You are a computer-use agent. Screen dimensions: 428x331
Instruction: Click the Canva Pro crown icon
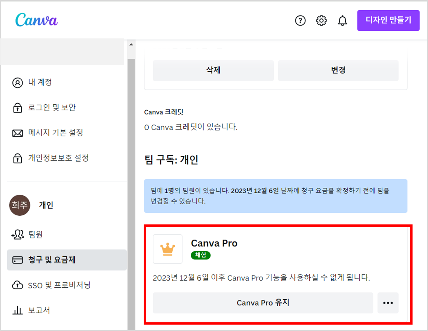coord(167,249)
